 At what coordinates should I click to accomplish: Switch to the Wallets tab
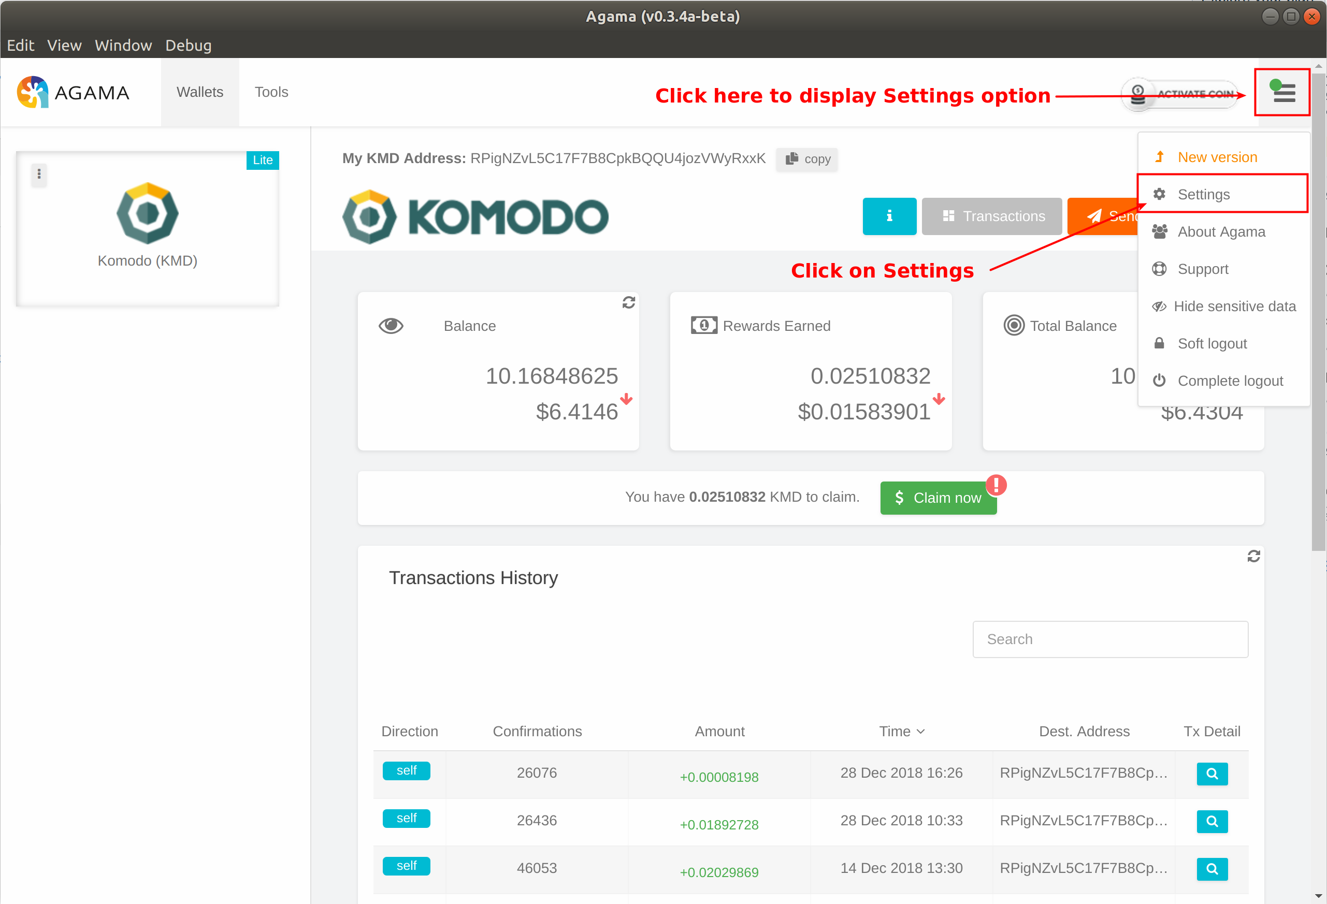click(200, 92)
